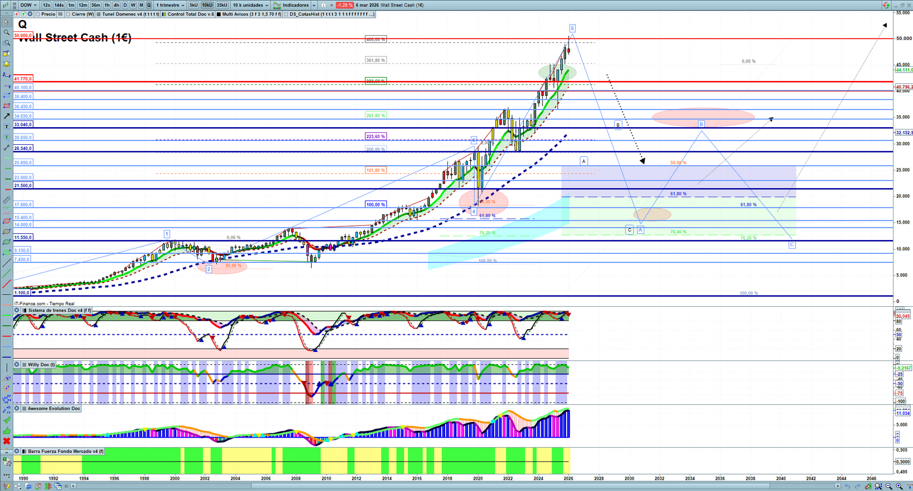This screenshot has width=913, height=491.
Task: Select the alert bell tool
Action: click(x=6, y=64)
